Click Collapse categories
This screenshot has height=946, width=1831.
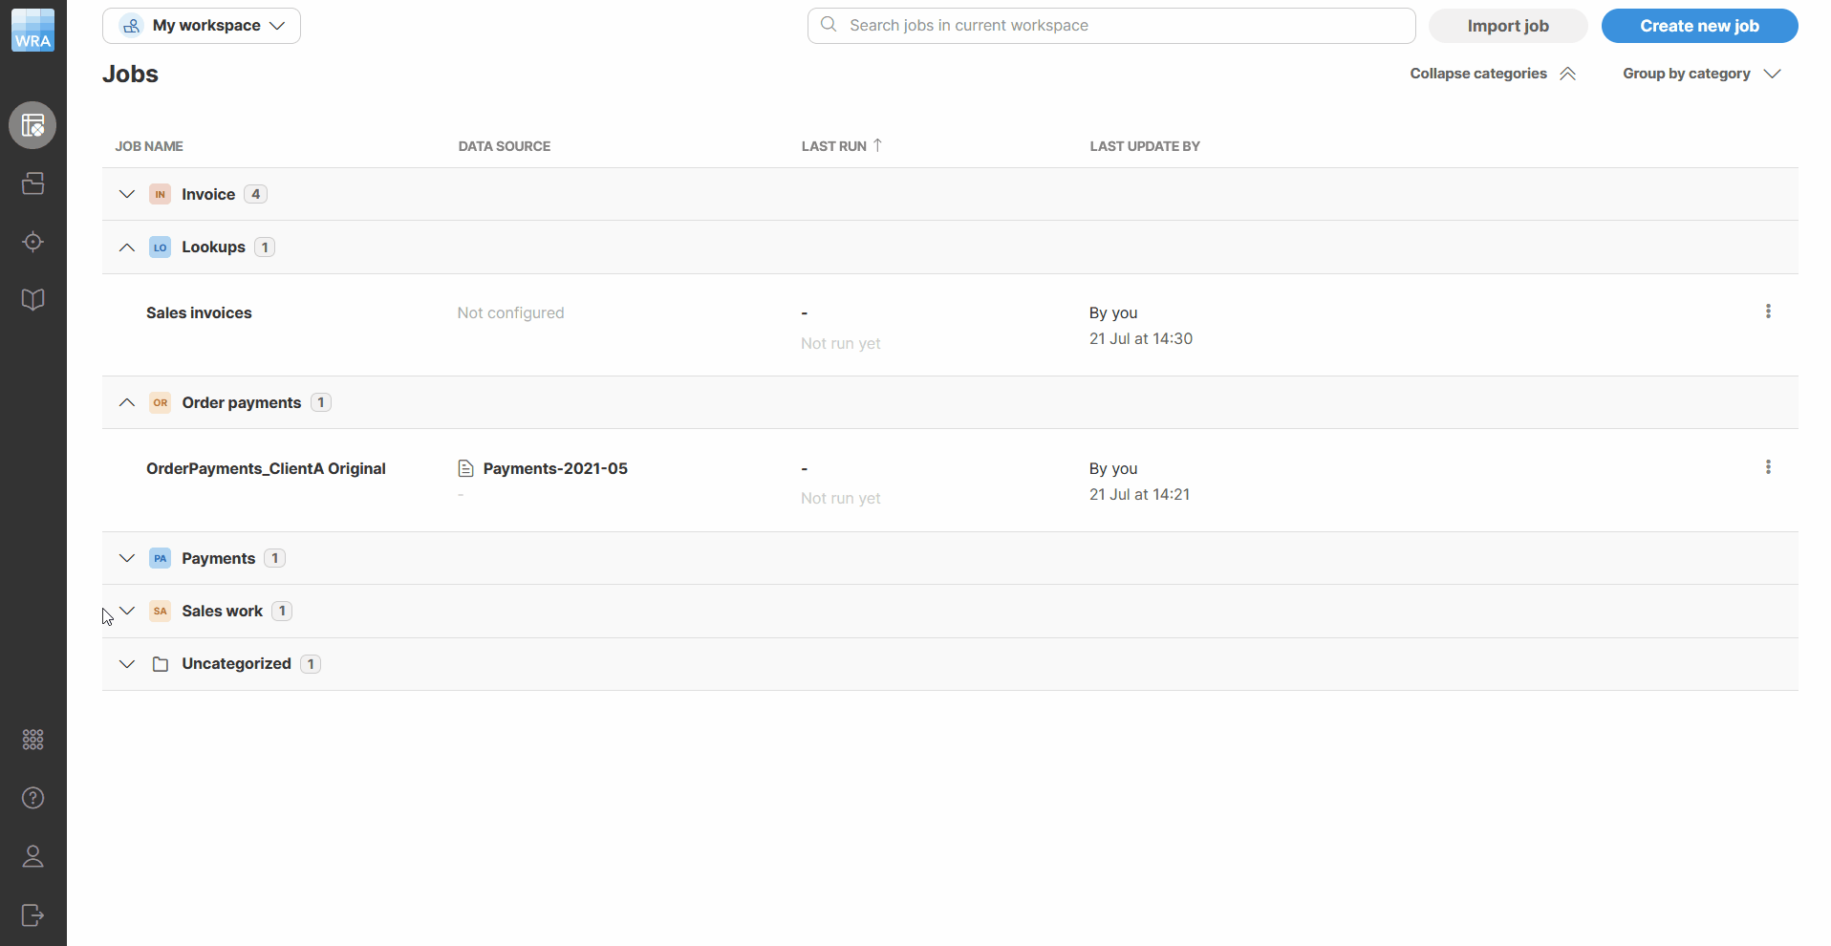coord(1492,74)
